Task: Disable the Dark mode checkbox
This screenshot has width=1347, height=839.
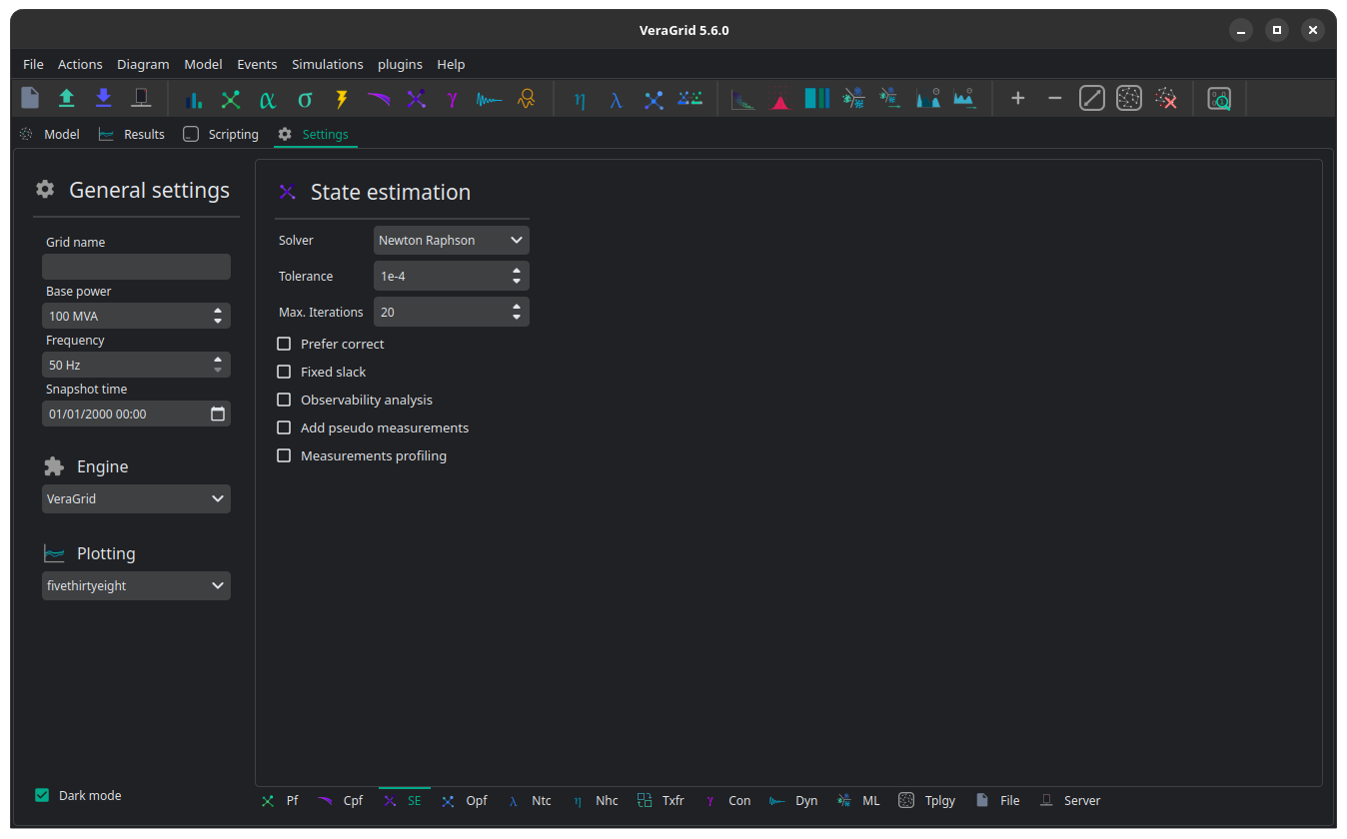Action: coord(42,795)
